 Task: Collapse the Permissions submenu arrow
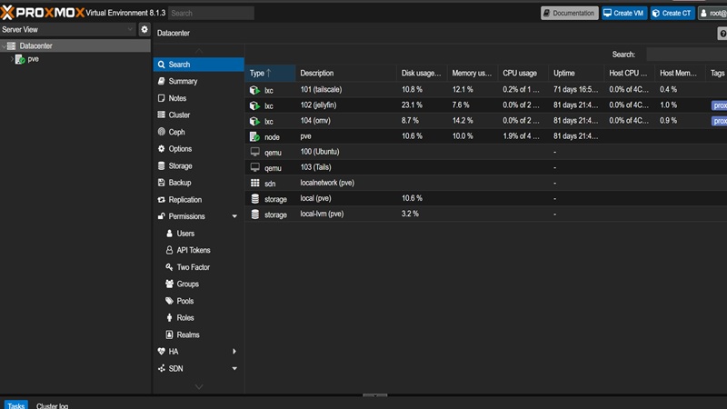click(234, 216)
